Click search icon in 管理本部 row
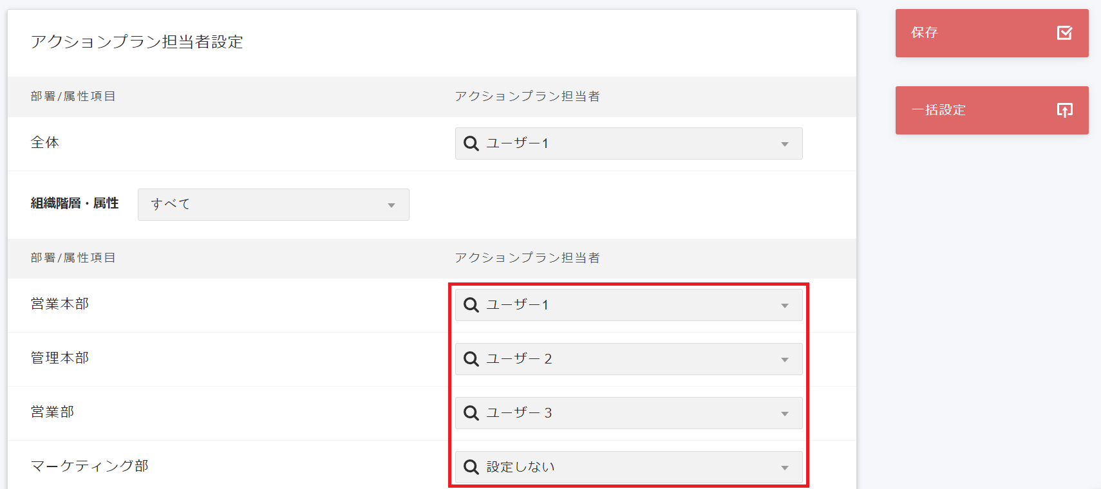1101x489 pixels. (x=471, y=359)
